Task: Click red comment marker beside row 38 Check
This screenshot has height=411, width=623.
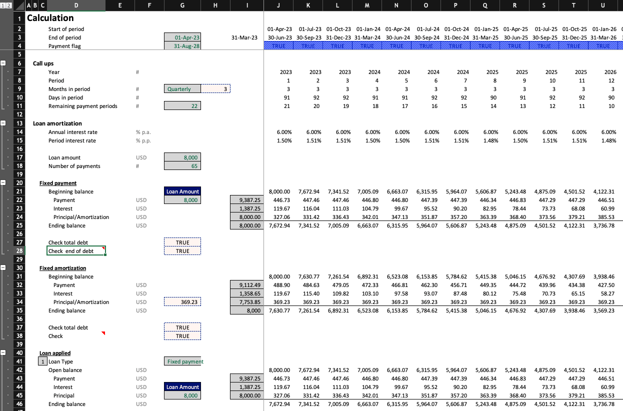Action: [x=103, y=333]
